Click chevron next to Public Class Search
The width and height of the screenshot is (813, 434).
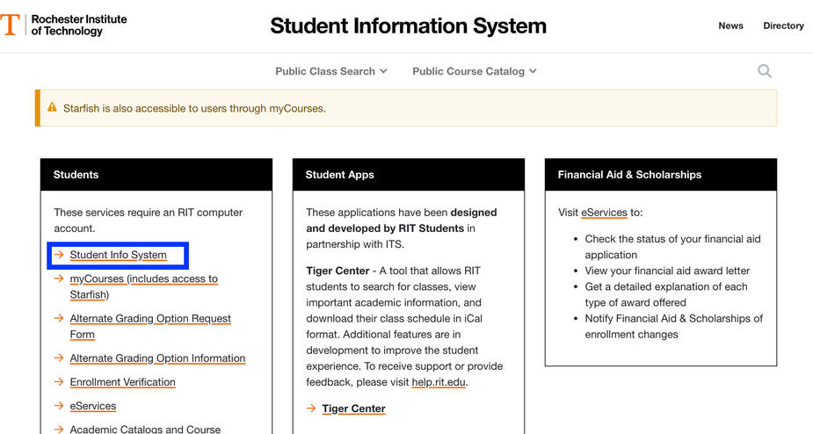coord(384,71)
